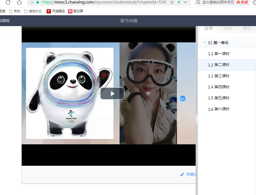256x195 pixels.
Task: Click the small circular play icon on video
Action: coord(148,93)
